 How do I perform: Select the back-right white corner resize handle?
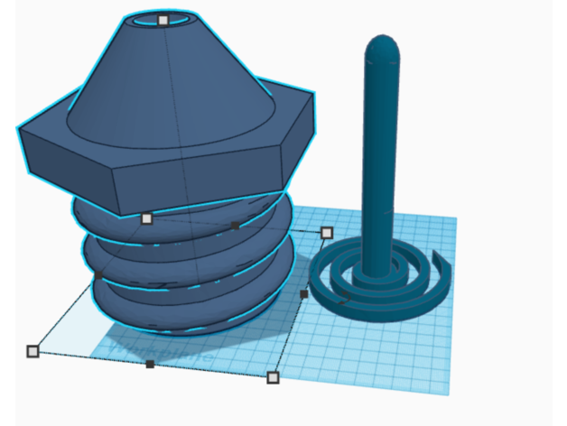[x=327, y=233]
